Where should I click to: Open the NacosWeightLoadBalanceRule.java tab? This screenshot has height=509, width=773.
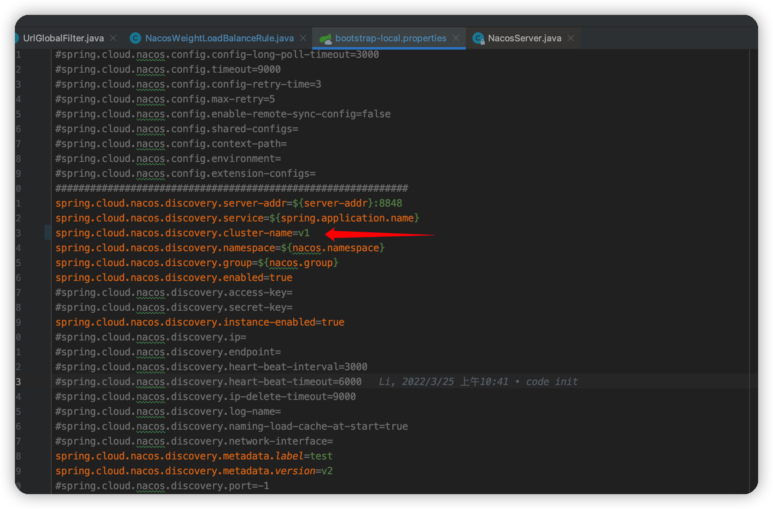tap(219, 38)
